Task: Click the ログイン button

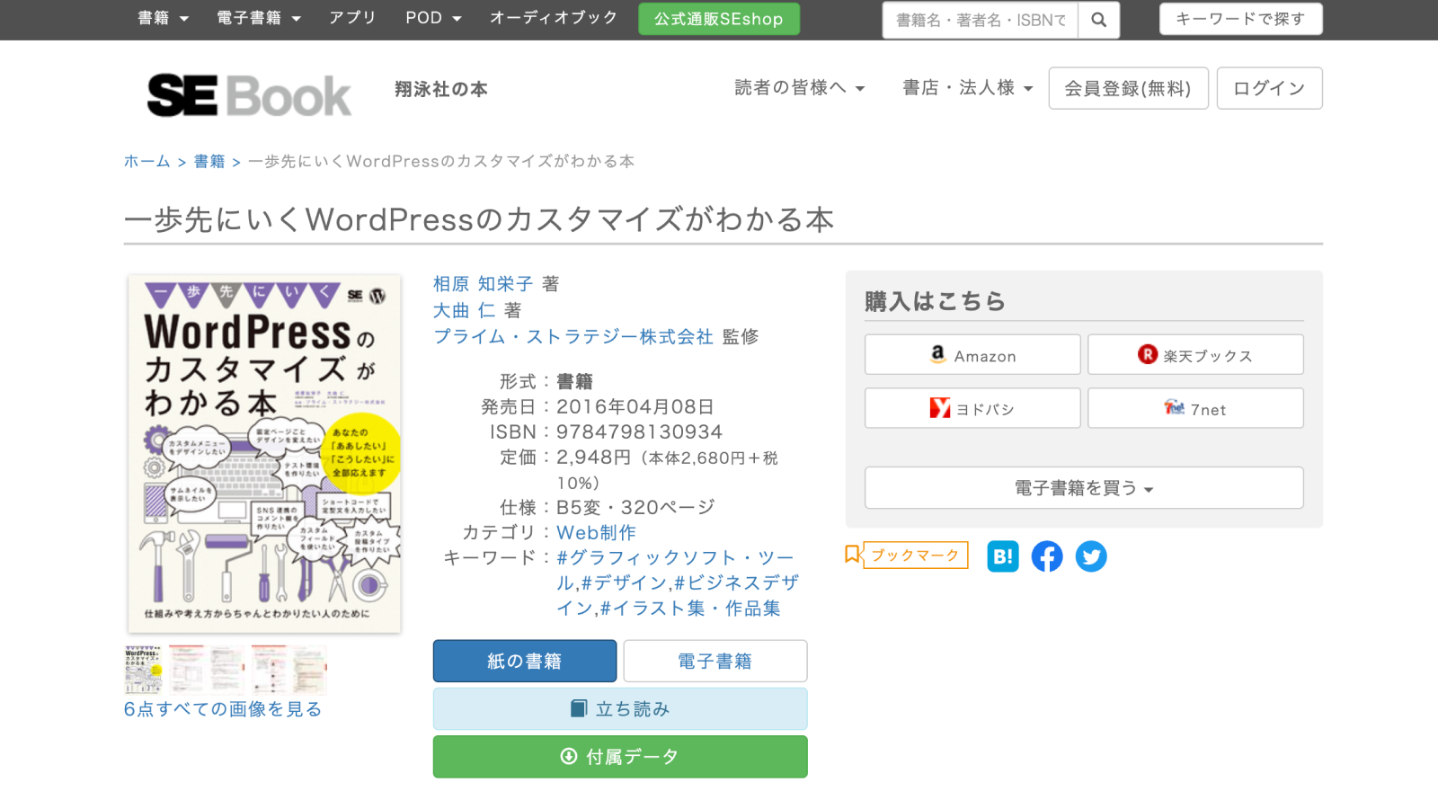Action: click(x=1269, y=88)
